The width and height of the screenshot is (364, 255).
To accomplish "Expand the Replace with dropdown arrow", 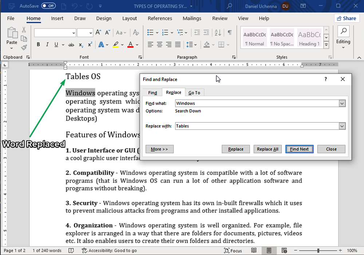I will (342, 126).
